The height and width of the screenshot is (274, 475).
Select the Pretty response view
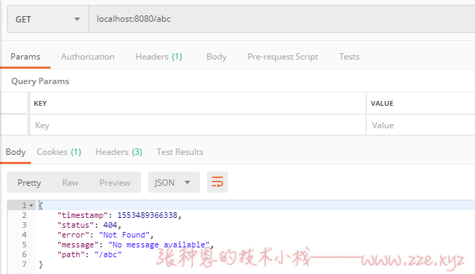point(29,183)
